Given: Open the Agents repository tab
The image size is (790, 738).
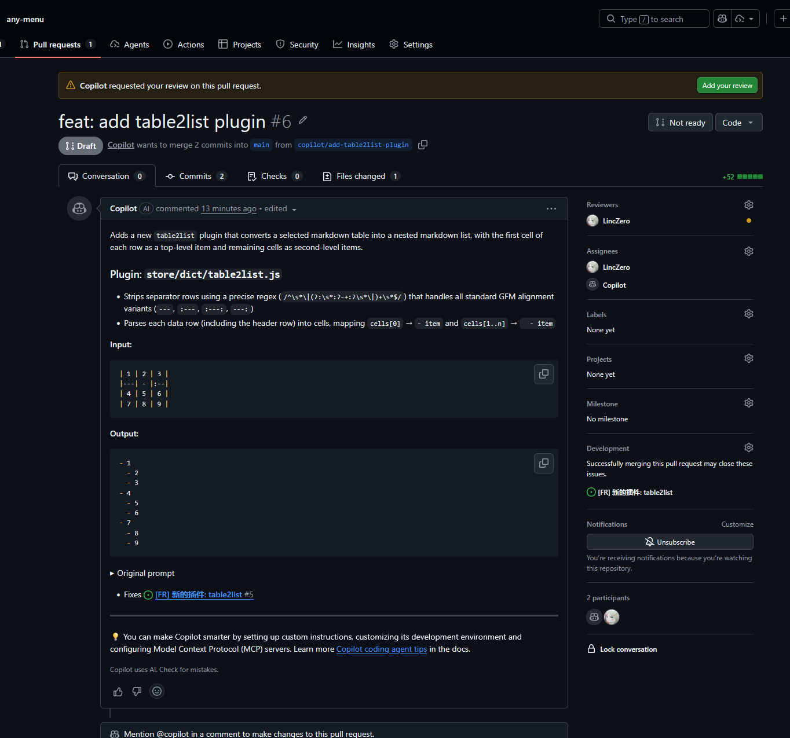Looking at the screenshot, I should [x=130, y=45].
